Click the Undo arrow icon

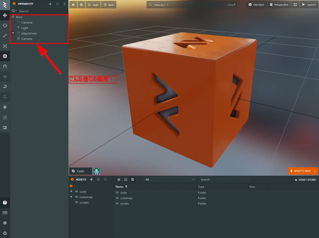(x=5, y=86)
